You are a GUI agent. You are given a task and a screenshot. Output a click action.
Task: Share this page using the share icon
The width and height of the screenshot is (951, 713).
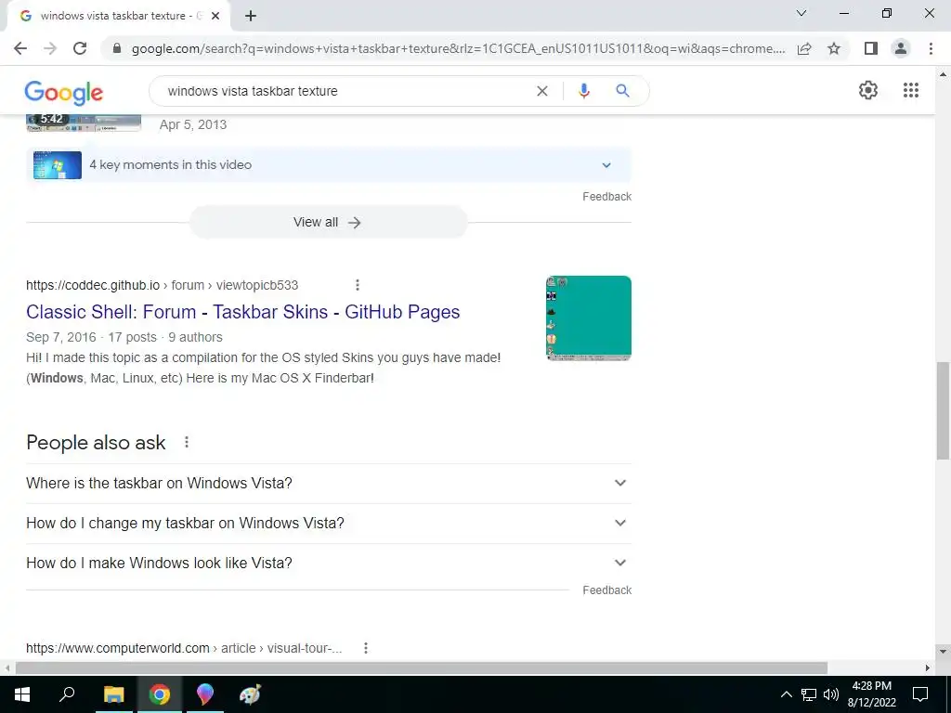[x=804, y=48]
